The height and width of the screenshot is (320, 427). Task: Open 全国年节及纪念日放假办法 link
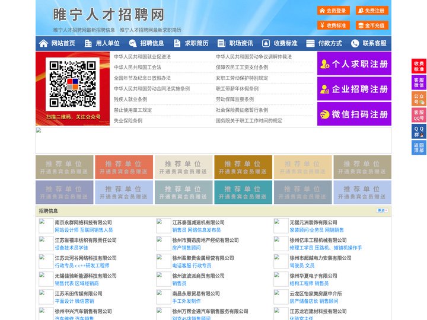[142, 78]
